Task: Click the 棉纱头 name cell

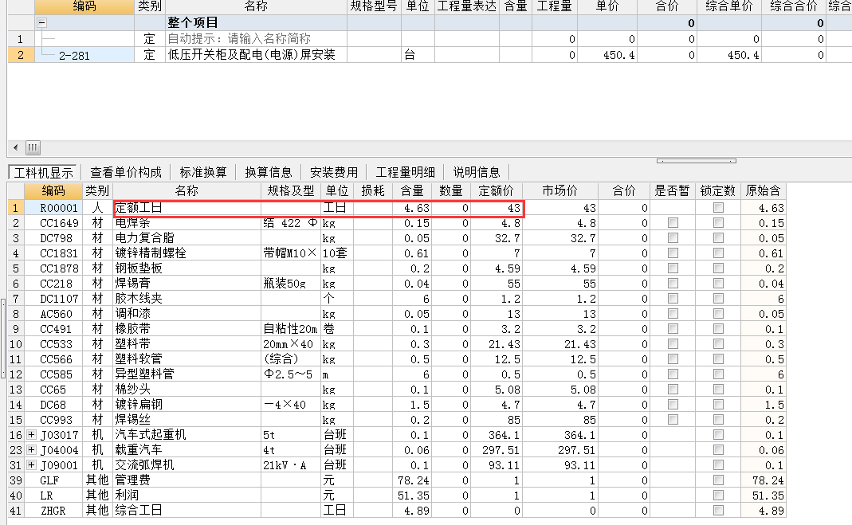Action: 187,390
